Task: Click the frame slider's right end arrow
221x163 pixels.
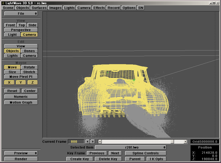Action: (x=185, y=142)
